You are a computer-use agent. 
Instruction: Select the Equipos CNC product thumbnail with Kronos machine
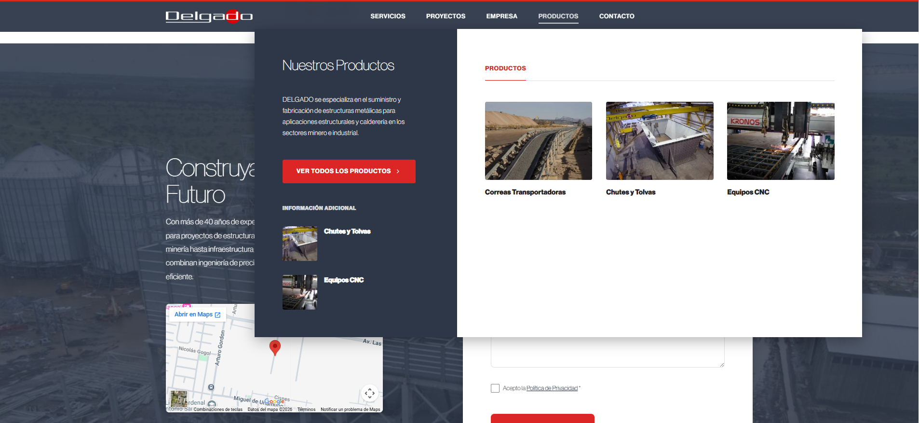(x=780, y=141)
